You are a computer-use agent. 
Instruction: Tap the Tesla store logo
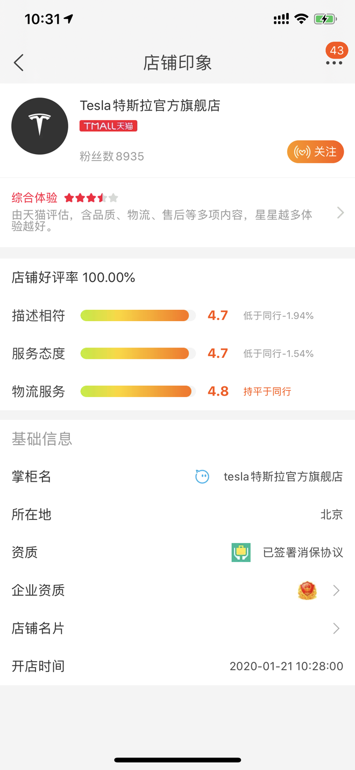click(40, 126)
